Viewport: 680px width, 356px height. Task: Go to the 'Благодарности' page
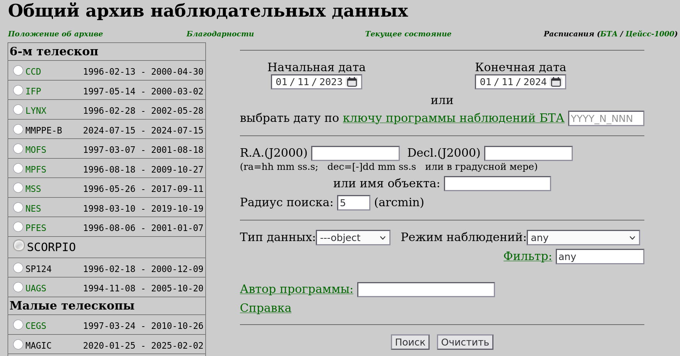point(220,34)
